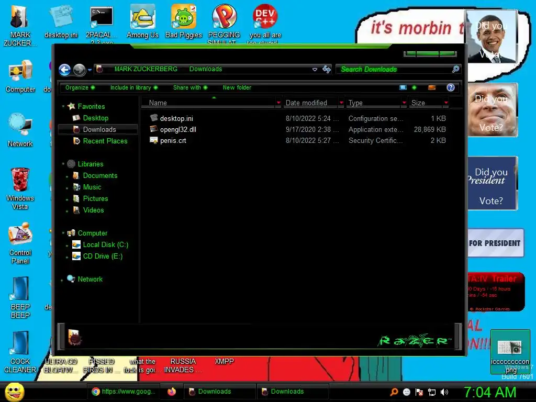
Task: Open the view options dropdown arrow
Action: coord(415,87)
